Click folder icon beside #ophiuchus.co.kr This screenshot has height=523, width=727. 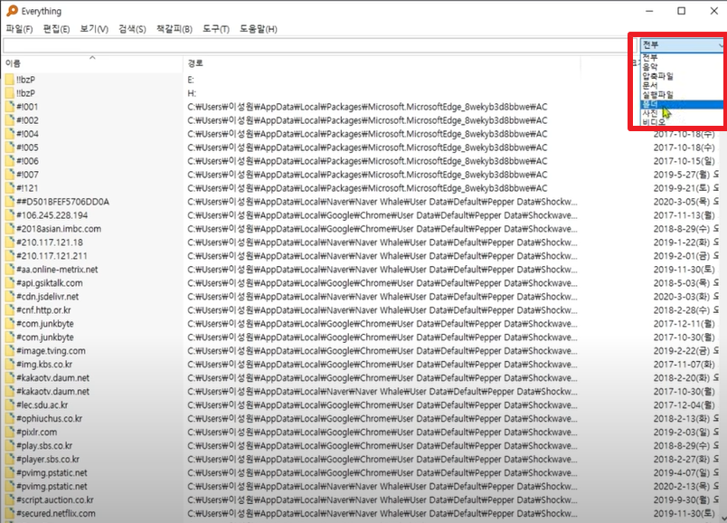(x=9, y=419)
